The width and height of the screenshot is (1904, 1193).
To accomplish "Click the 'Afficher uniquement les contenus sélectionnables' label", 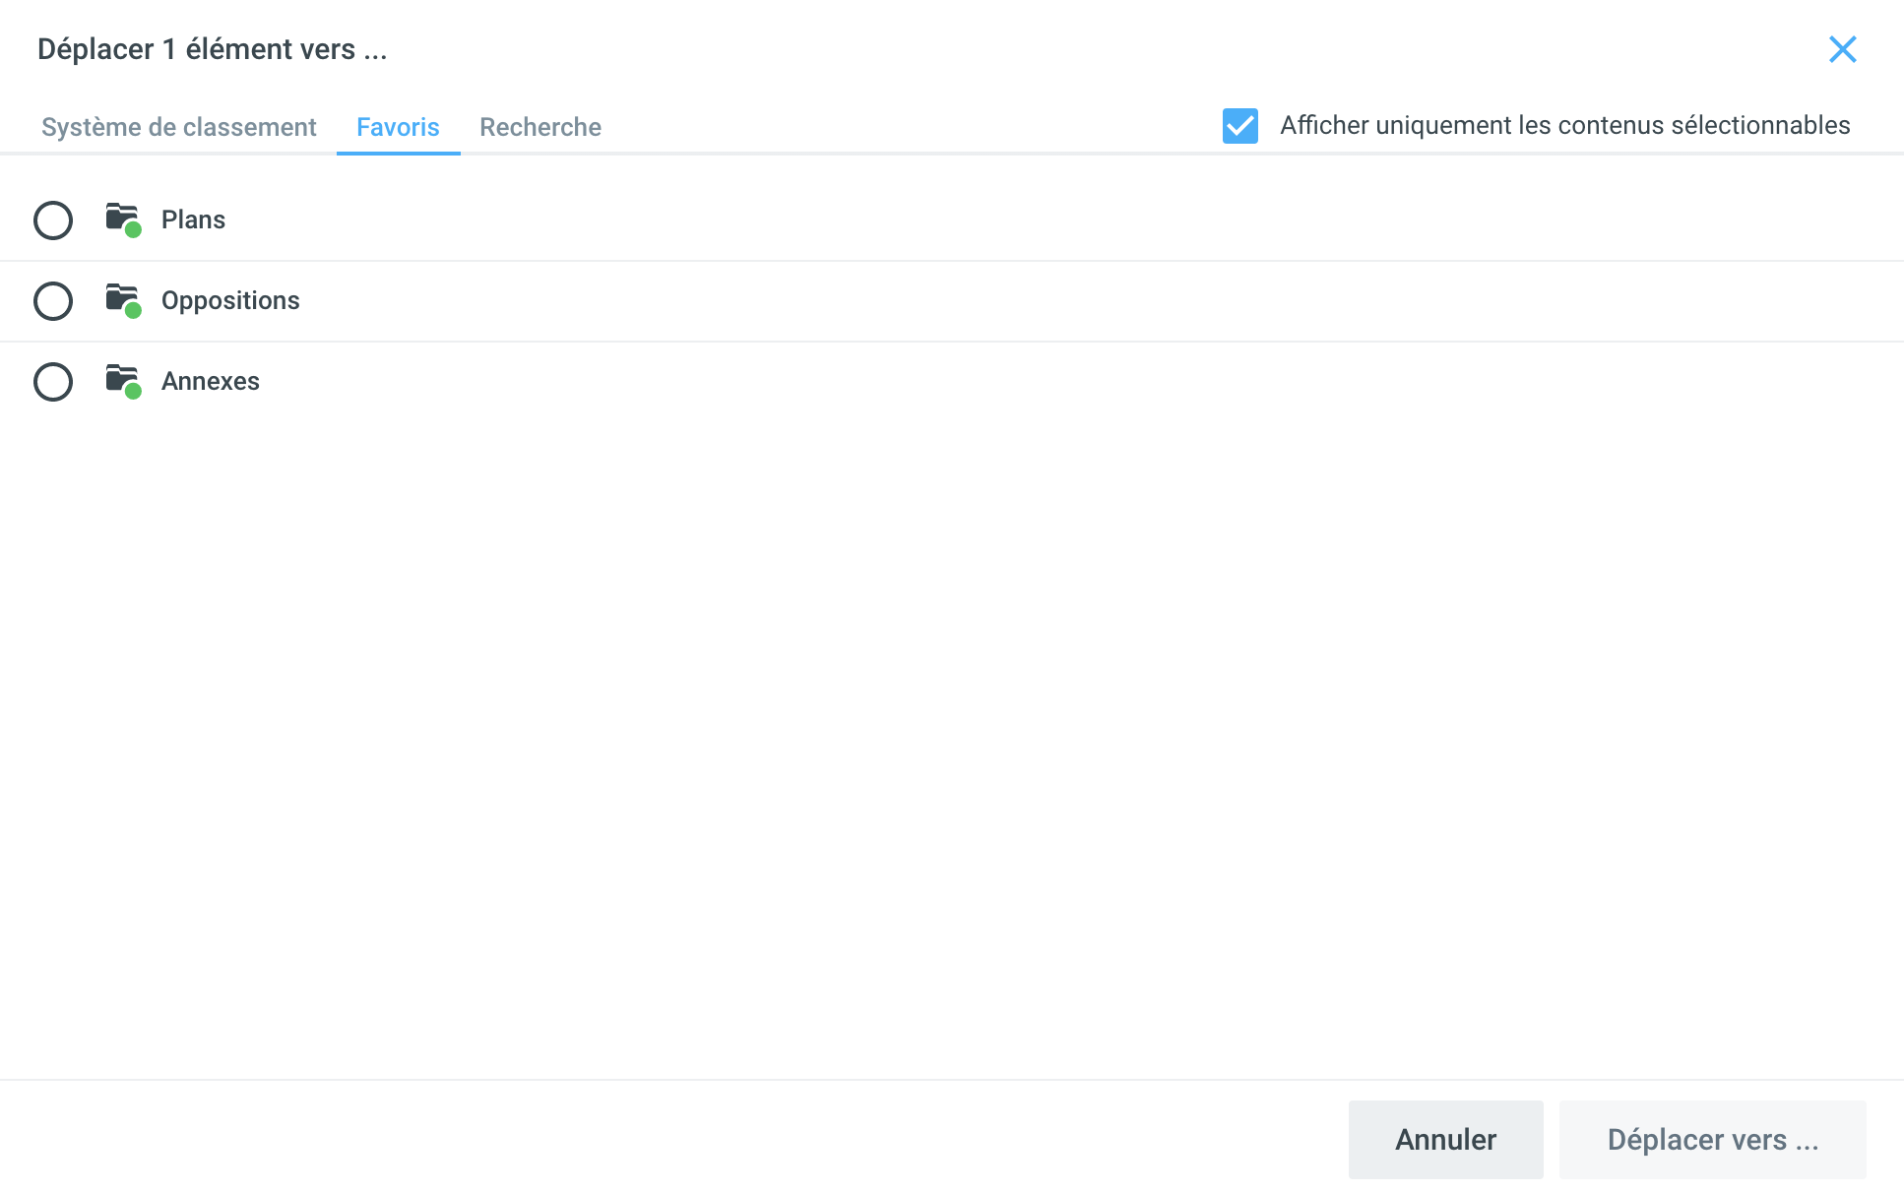I will pyautogui.click(x=1564, y=126).
